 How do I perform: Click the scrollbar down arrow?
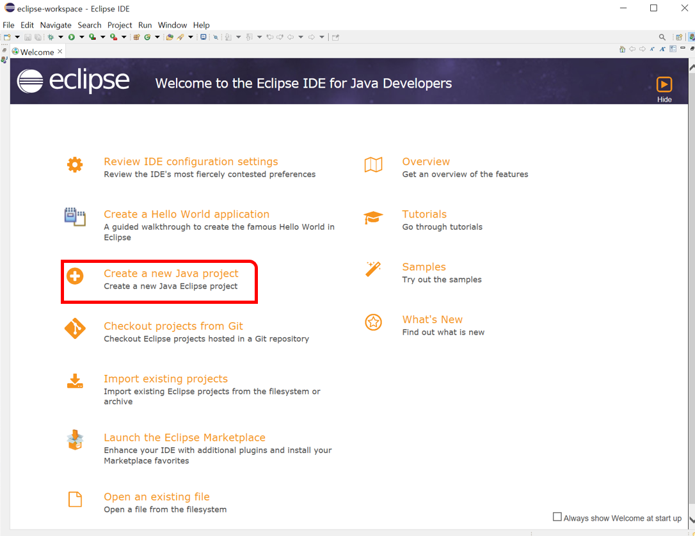click(x=691, y=521)
